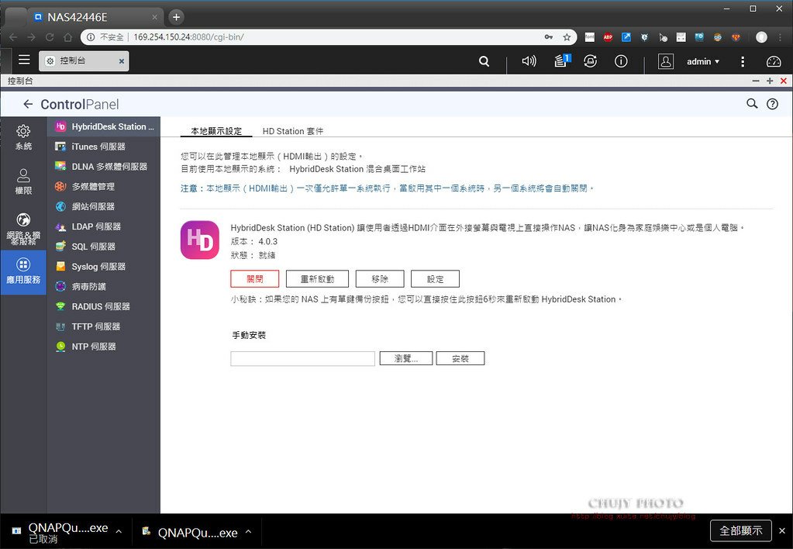The height and width of the screenshot is (549, 793).
Task: Open TFTP 伺服器 settings
Action: tap(104, 326)
